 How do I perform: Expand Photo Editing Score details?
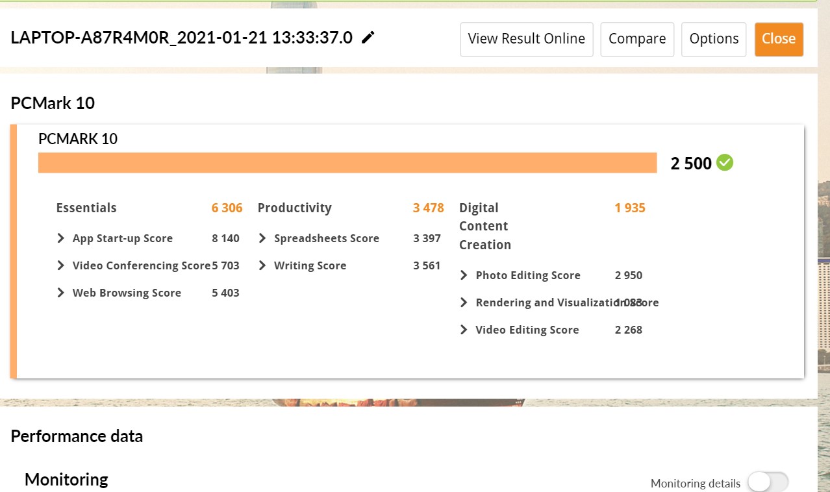point(464,275)
